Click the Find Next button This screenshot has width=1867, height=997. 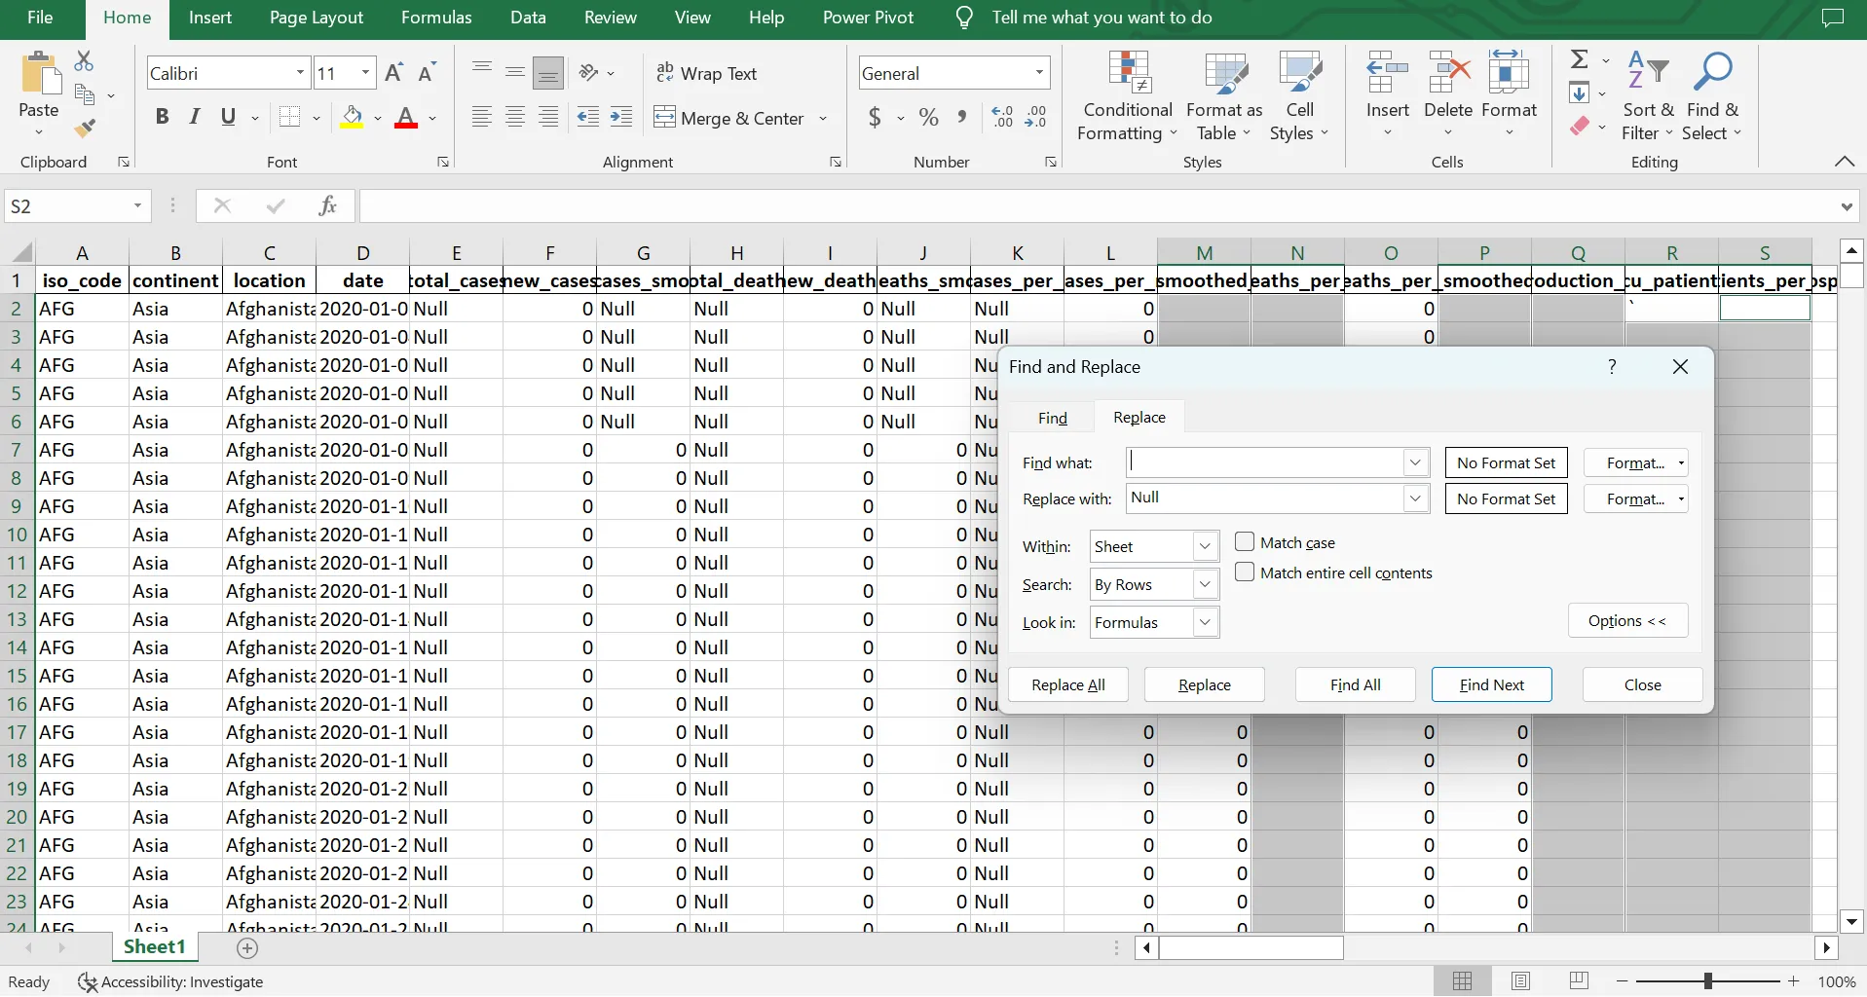[1492, 684]
